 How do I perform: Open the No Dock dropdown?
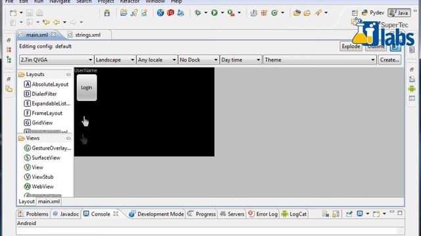tap(198, 60)
